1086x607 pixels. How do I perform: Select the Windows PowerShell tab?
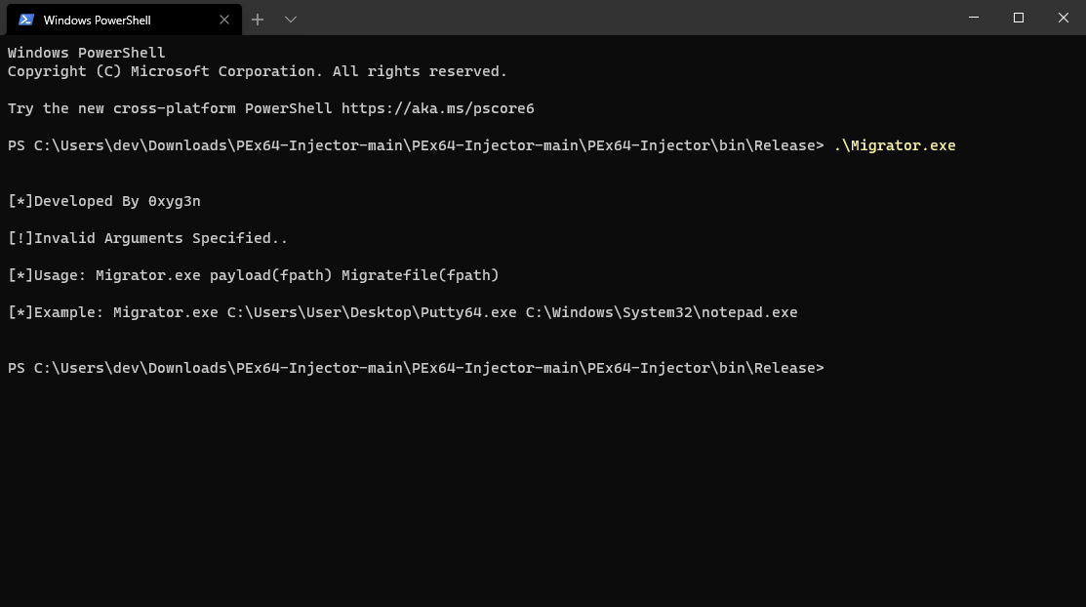pyautogui.click(x=107, y=20)
